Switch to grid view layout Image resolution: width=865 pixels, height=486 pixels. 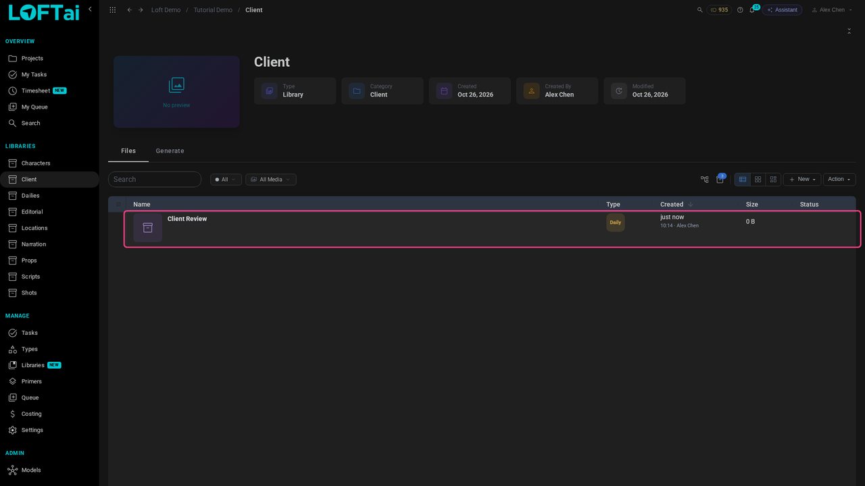(x=758, y=180)
